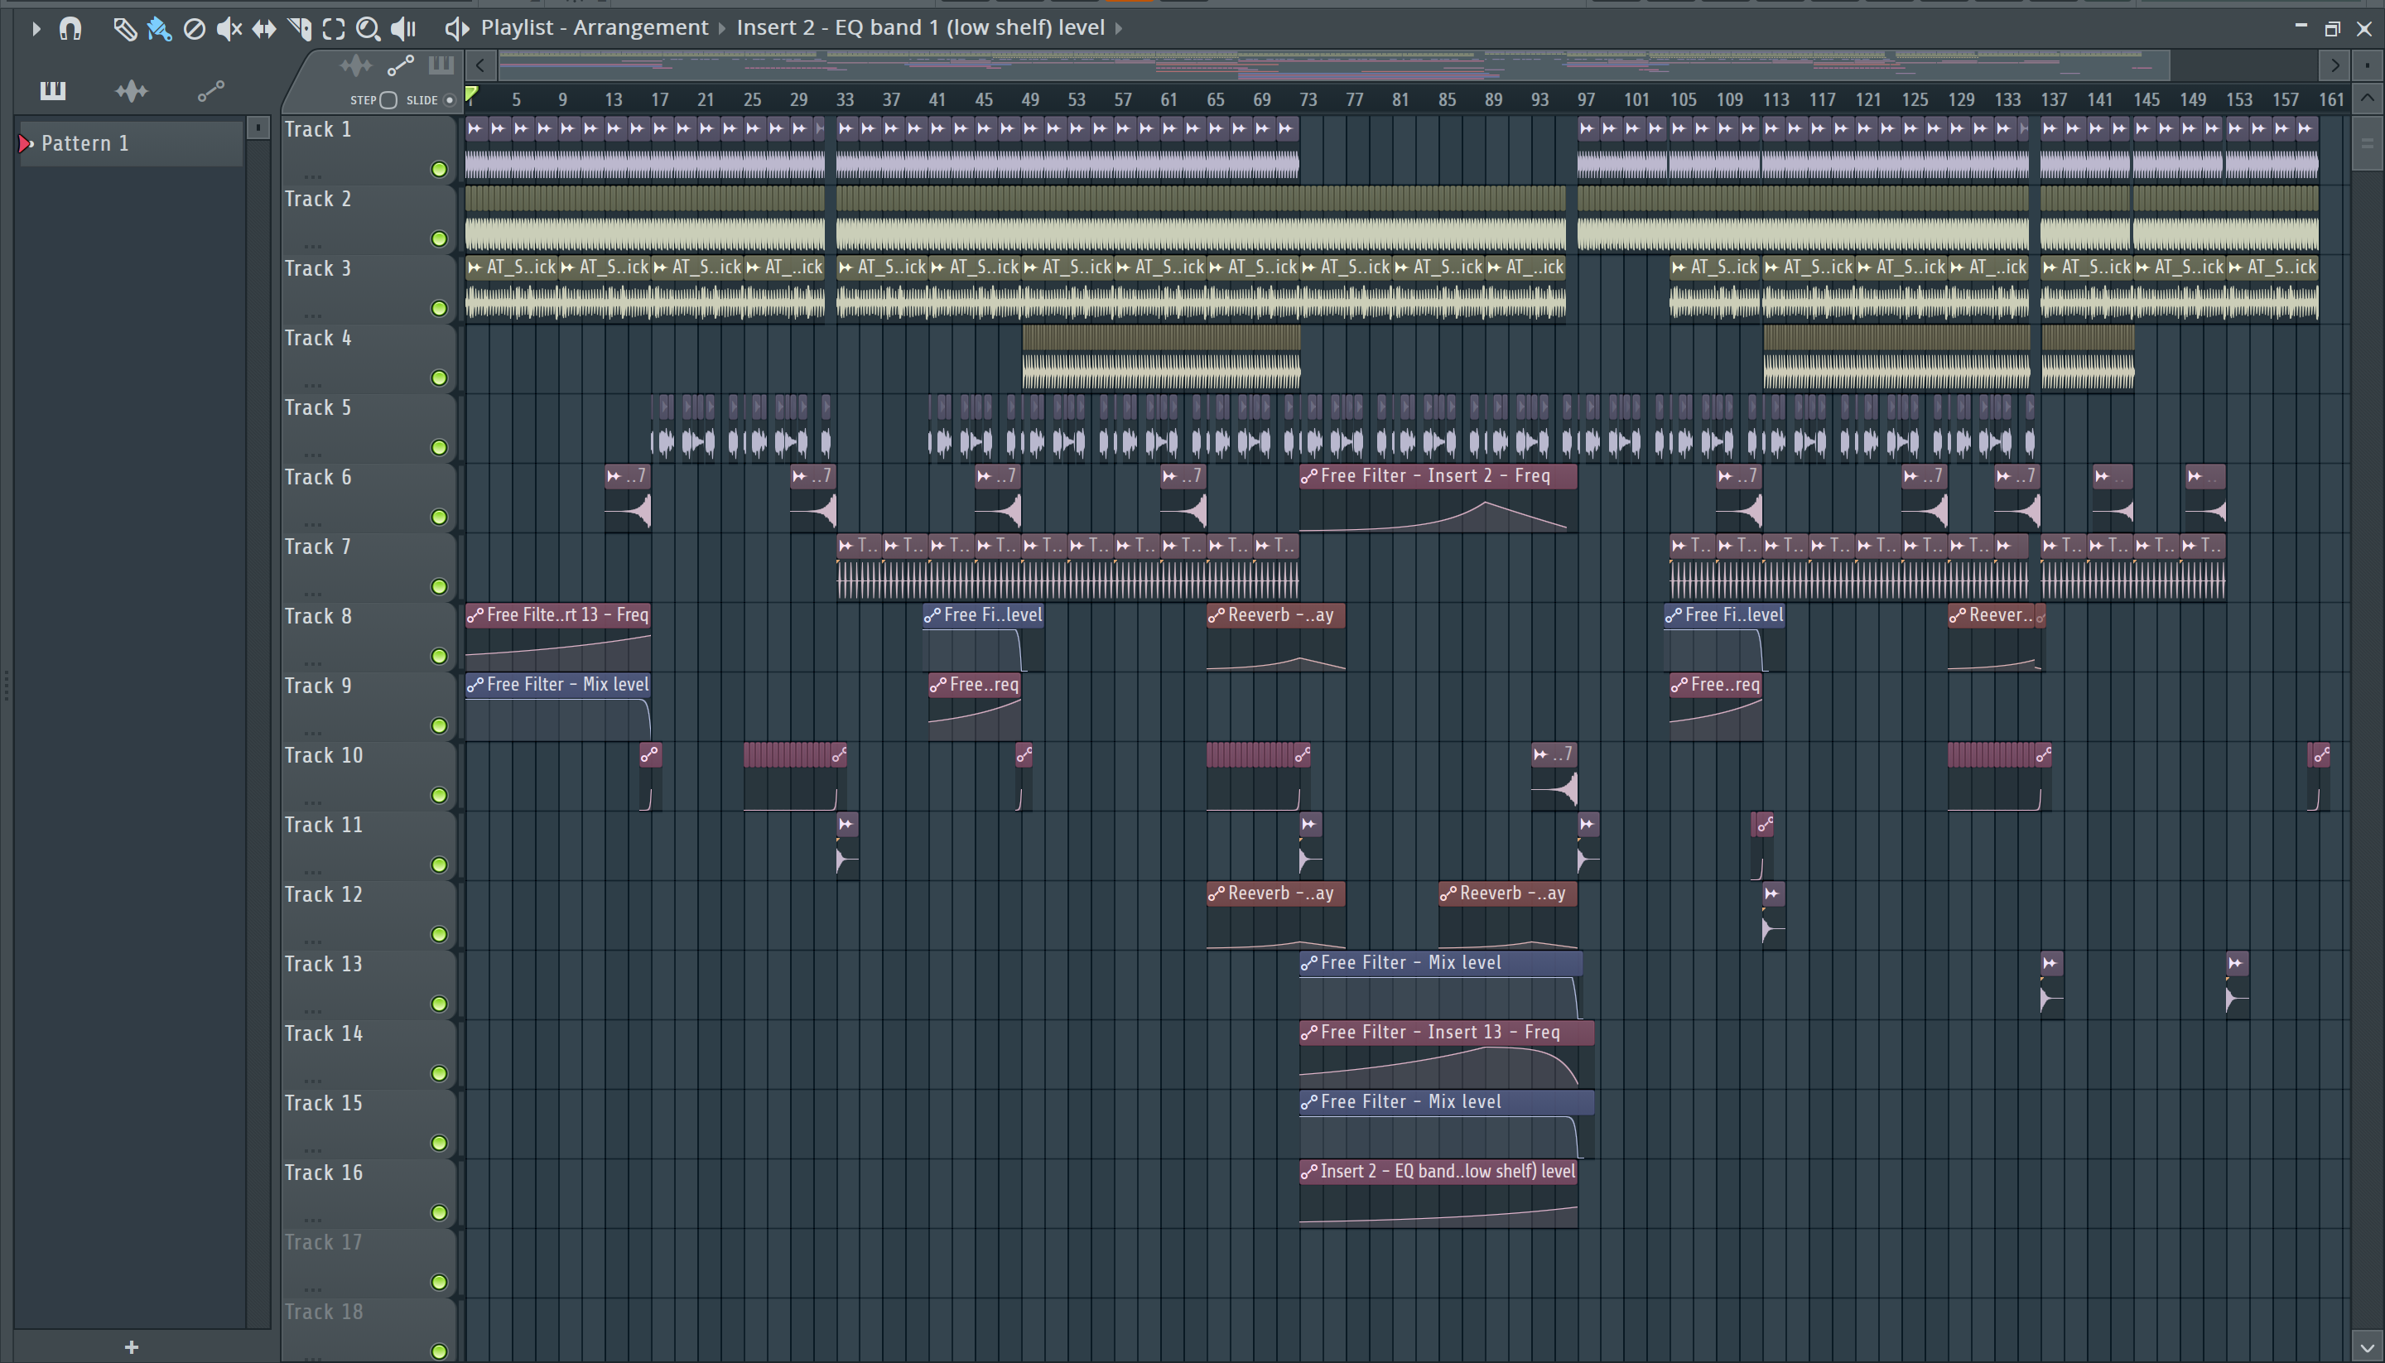Click the Track 16 name

tap(324, 1173)
